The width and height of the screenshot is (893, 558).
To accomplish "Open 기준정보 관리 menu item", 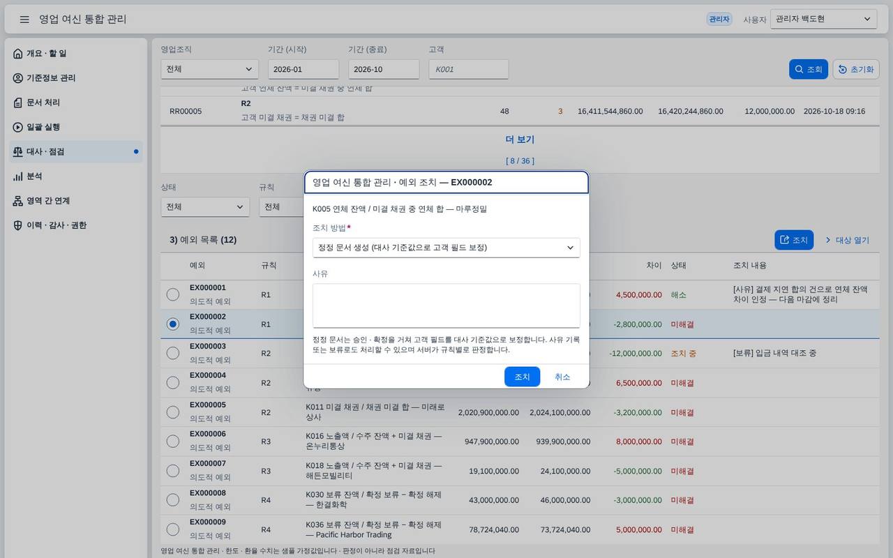I will click(77, 77).
